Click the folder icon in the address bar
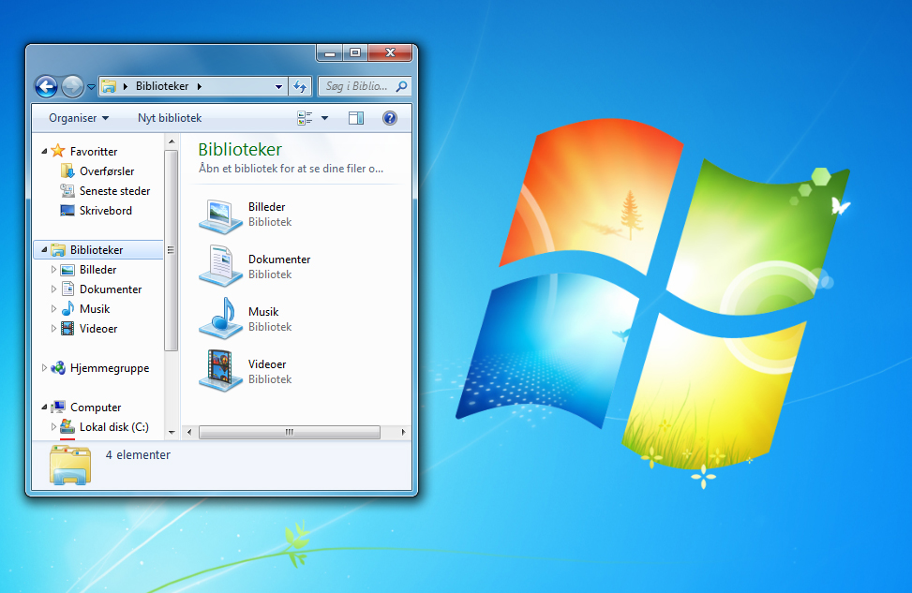The height and width of the screenshot is (593, 912). tap(108, 86)
